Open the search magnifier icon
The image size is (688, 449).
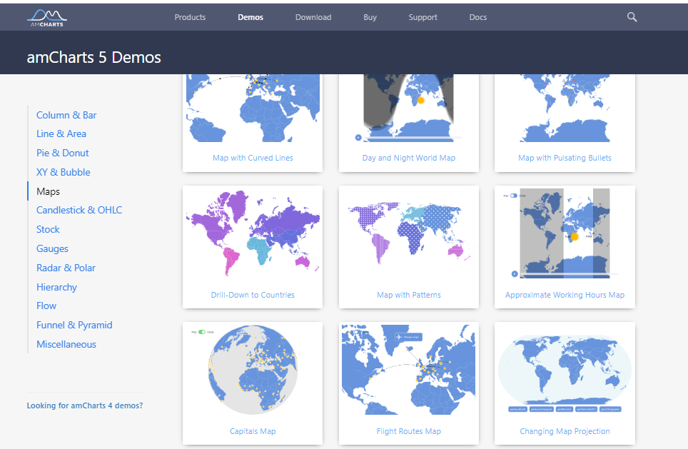pos(632,17)
